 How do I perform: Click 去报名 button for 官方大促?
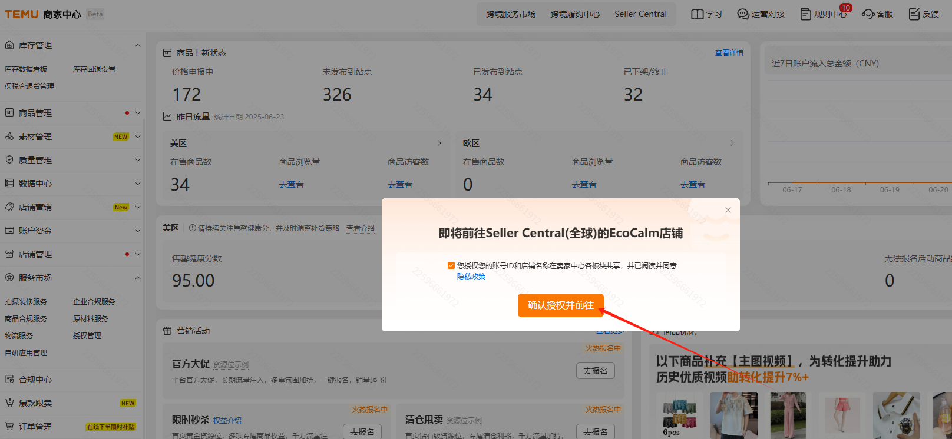click(596, 371)
